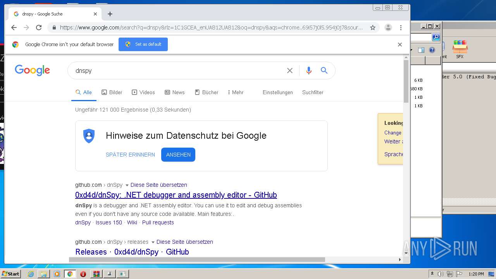
Task: Click the horizontal scrollbar thumb
Action: tap(197, 260)
